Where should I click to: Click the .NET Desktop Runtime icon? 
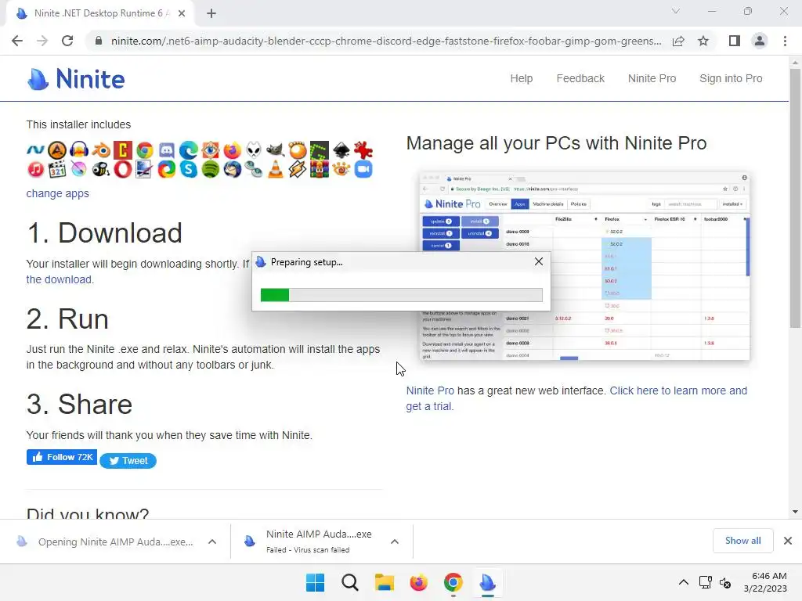[x=35, y=150]
